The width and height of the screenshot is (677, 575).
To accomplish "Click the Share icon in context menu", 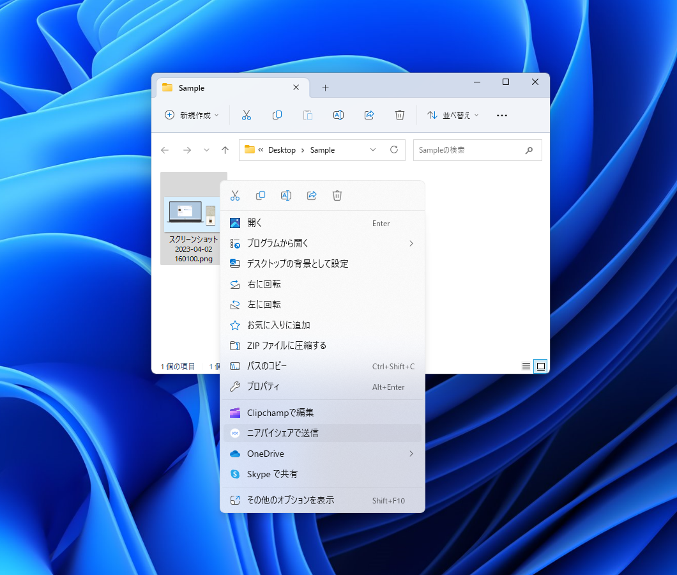I will pos(312,195).
